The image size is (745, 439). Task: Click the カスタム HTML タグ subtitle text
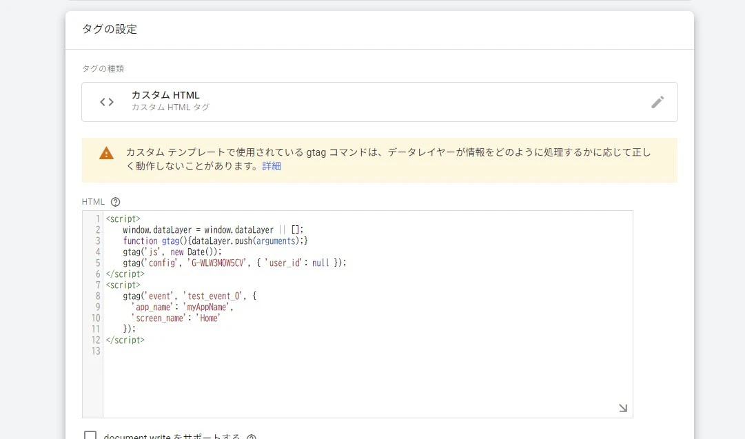click(170, 108)
